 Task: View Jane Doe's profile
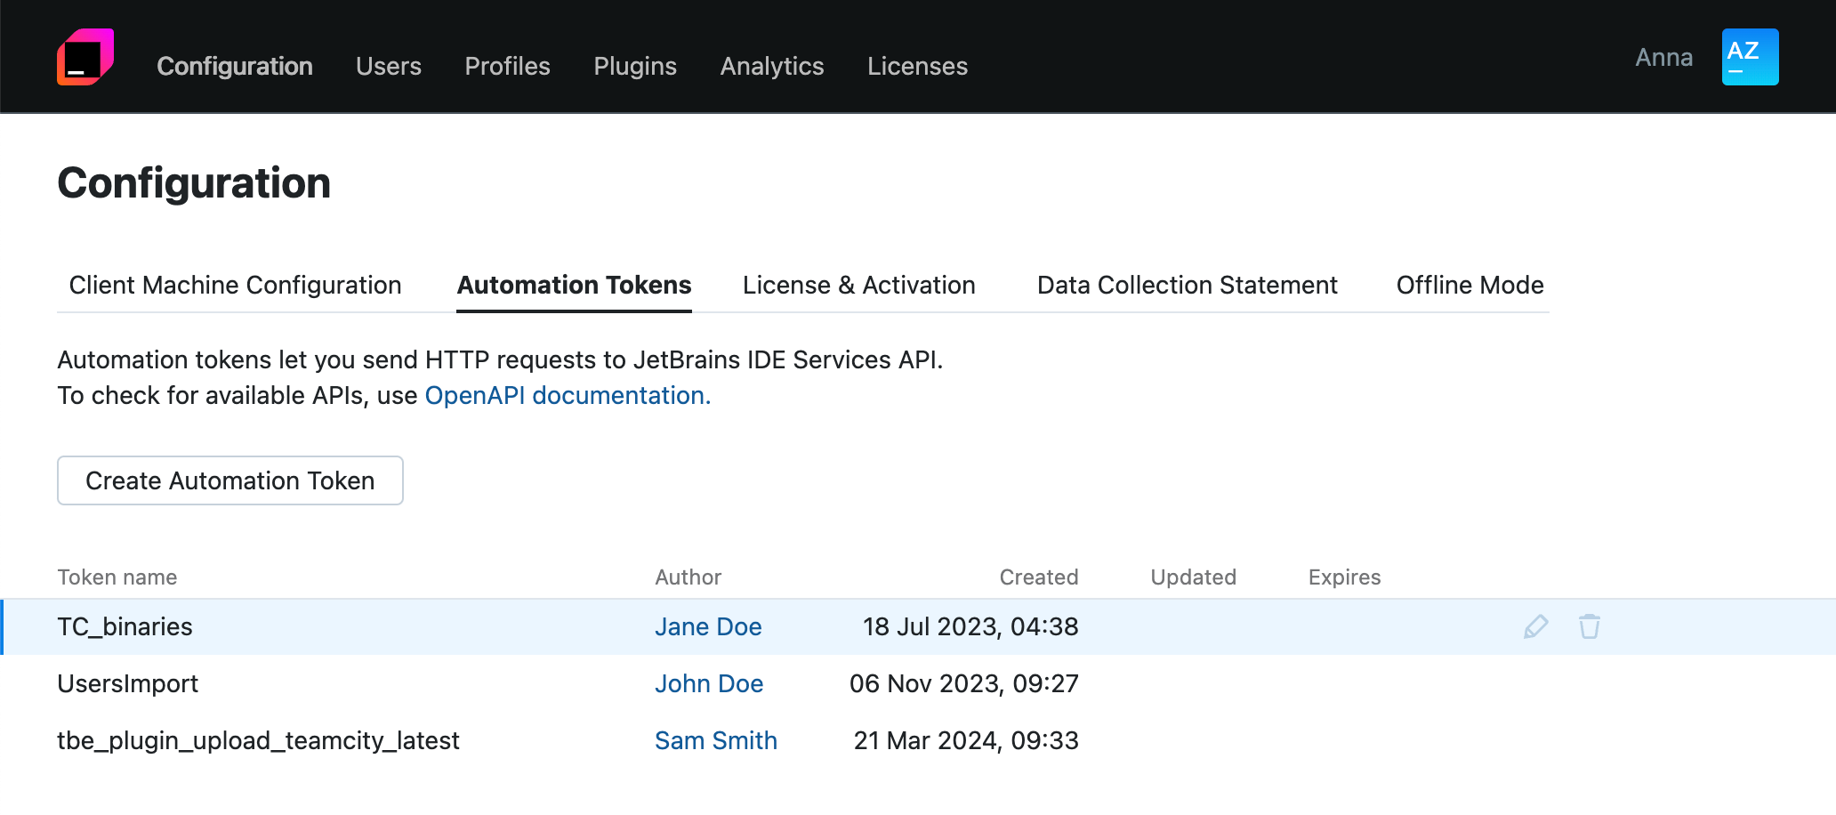tap(708, 626)
